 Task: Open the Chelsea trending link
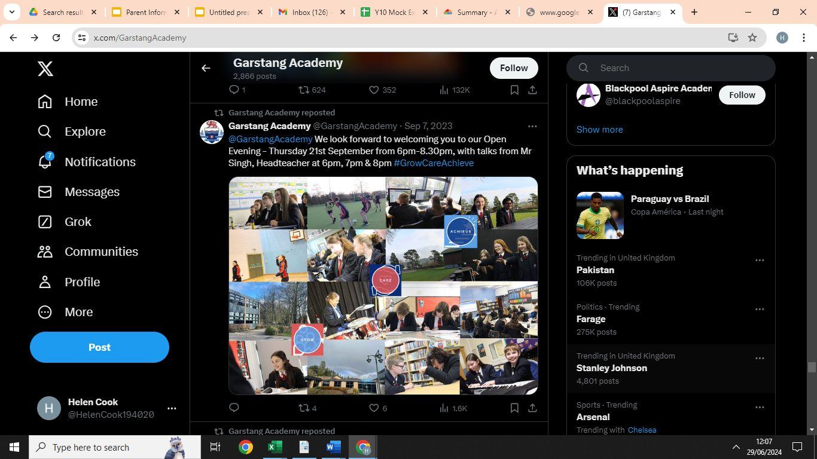642,430
